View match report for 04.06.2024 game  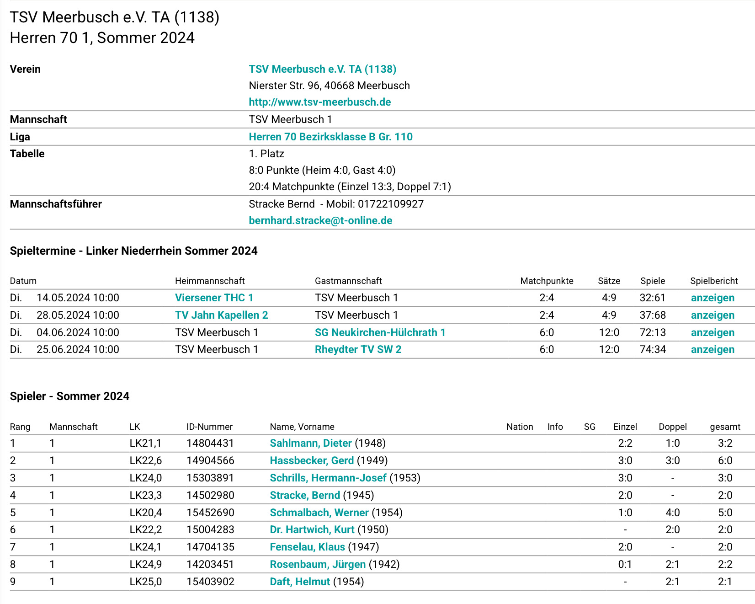(712, 332)
